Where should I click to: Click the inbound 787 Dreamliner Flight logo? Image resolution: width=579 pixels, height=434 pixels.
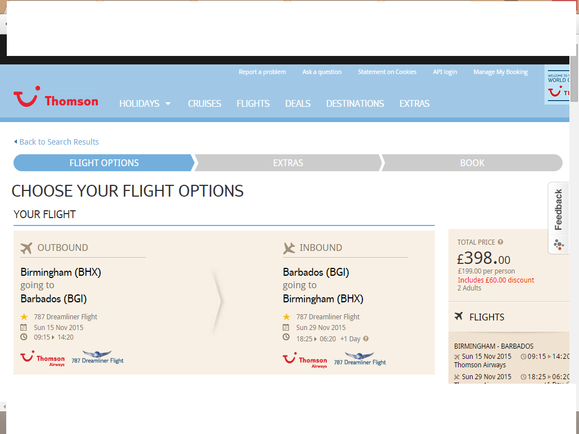pos(360,359)
